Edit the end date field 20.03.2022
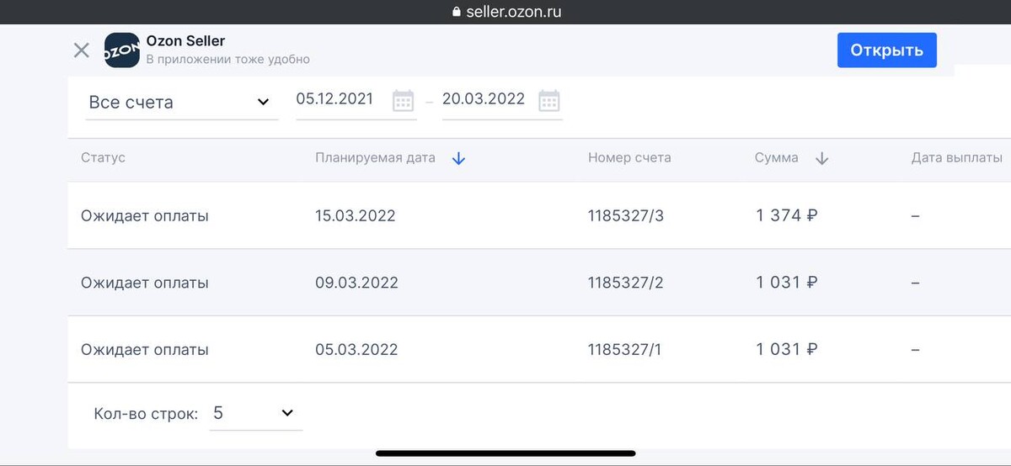 point(483,99)
